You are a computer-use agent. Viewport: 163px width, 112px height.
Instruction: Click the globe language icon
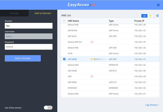pos(158,5)
